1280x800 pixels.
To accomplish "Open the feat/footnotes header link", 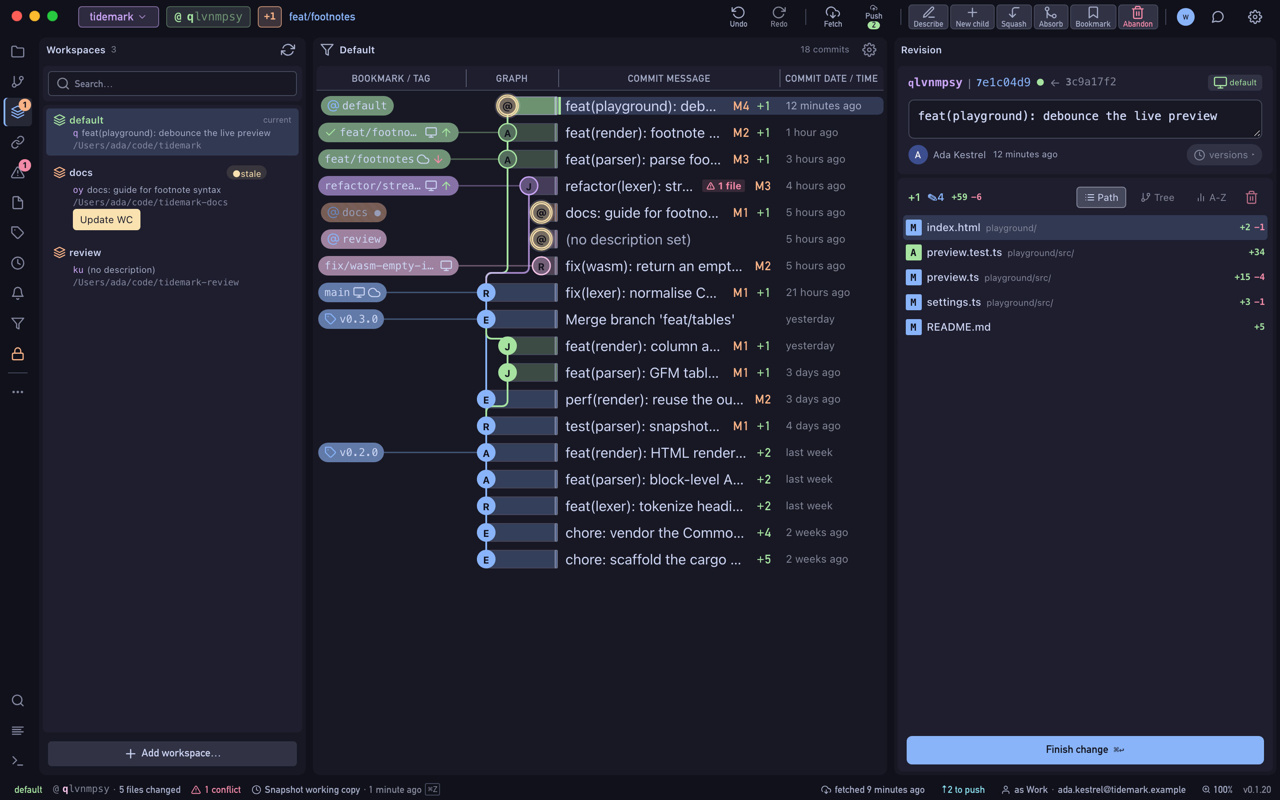I will click(x=322, y=16).
